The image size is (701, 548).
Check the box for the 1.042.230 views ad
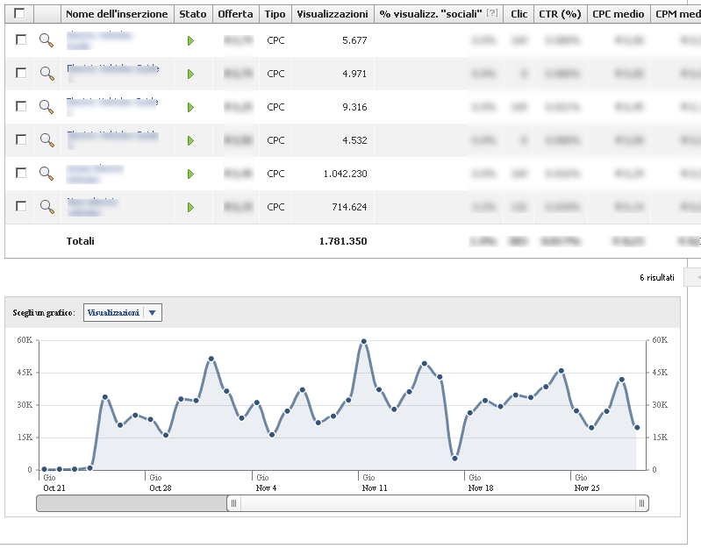pos(21,173)
